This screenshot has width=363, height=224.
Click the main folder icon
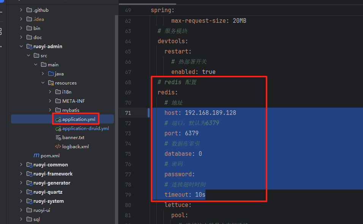[x=44, y=64]
